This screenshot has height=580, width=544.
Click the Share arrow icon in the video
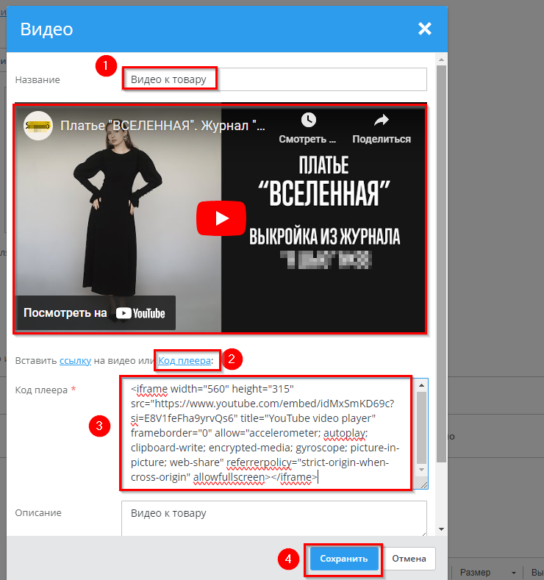point(381,121)
